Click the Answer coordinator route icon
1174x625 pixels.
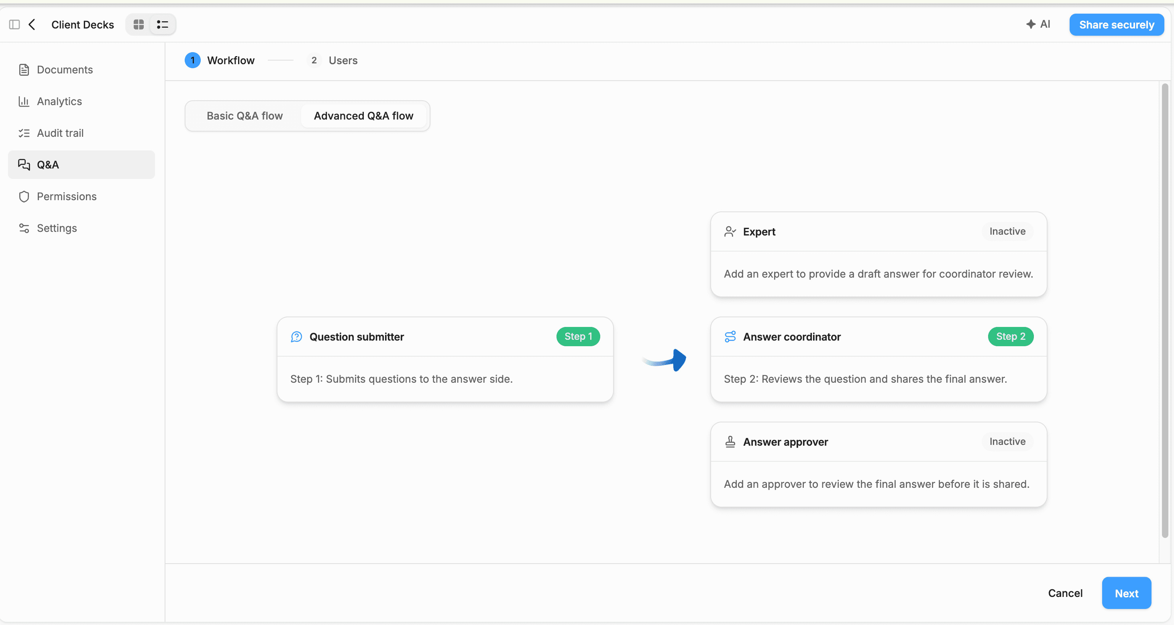tap(730, 337)
